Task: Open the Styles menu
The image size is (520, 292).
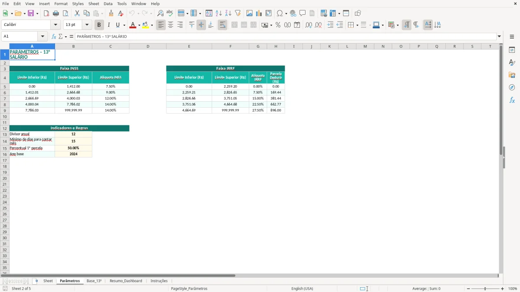Action: point(78,3)
